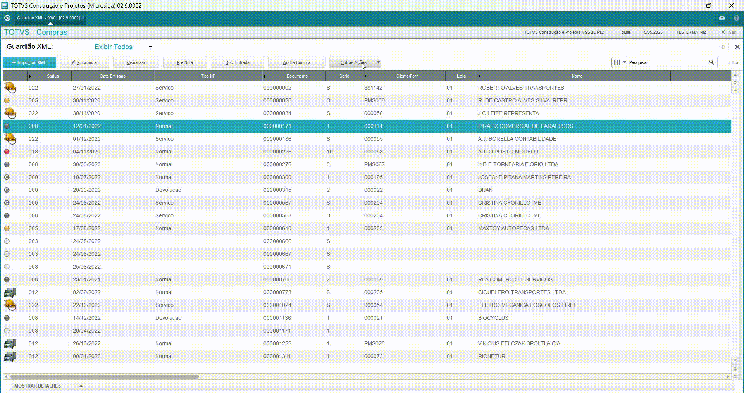Click status icon for DIJAN row
Screen dimensions: 744x393
click(7, 190)
